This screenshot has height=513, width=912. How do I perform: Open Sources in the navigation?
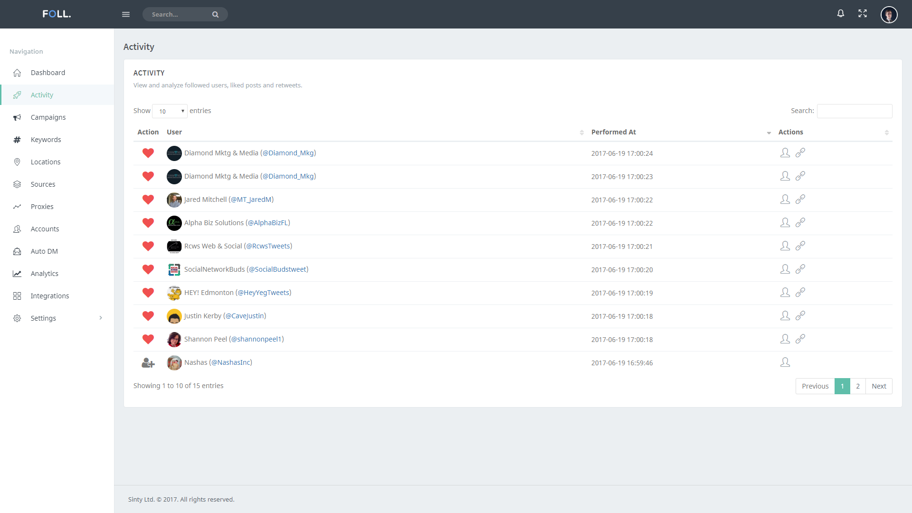point(57,184)
